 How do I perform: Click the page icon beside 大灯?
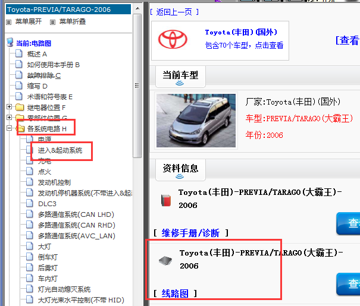[x=29, y=246]
